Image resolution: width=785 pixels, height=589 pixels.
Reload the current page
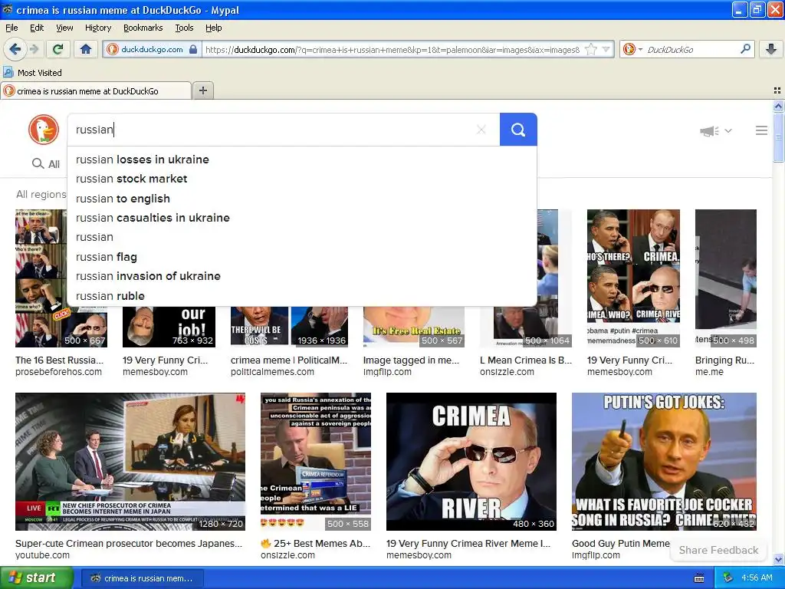[x=57, y=49]
